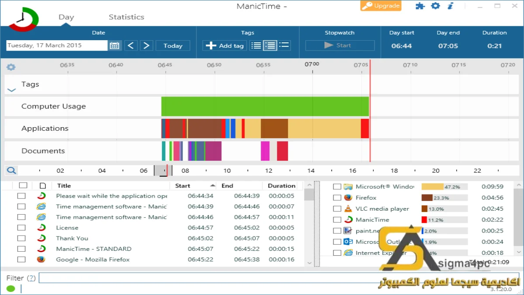Click the document icon column header
The width and height of the screenshot is (524, 295).
pyautogui.click(x=42, y=186)
